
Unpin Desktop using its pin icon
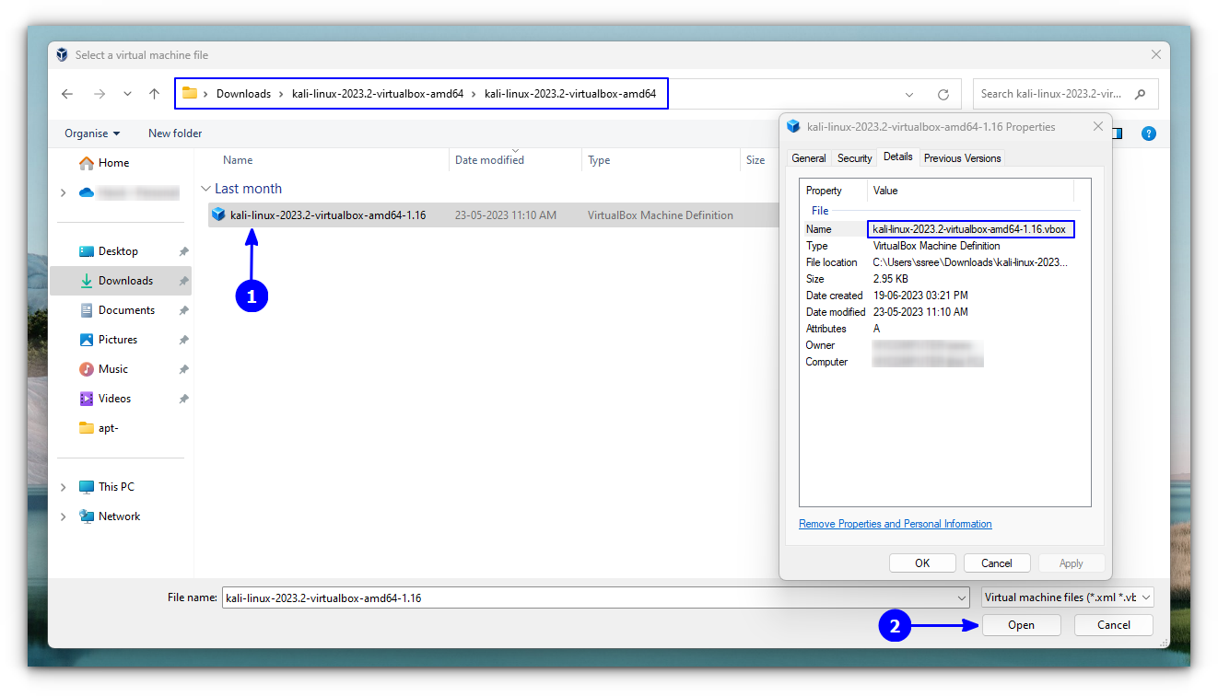tap(184, 251)
